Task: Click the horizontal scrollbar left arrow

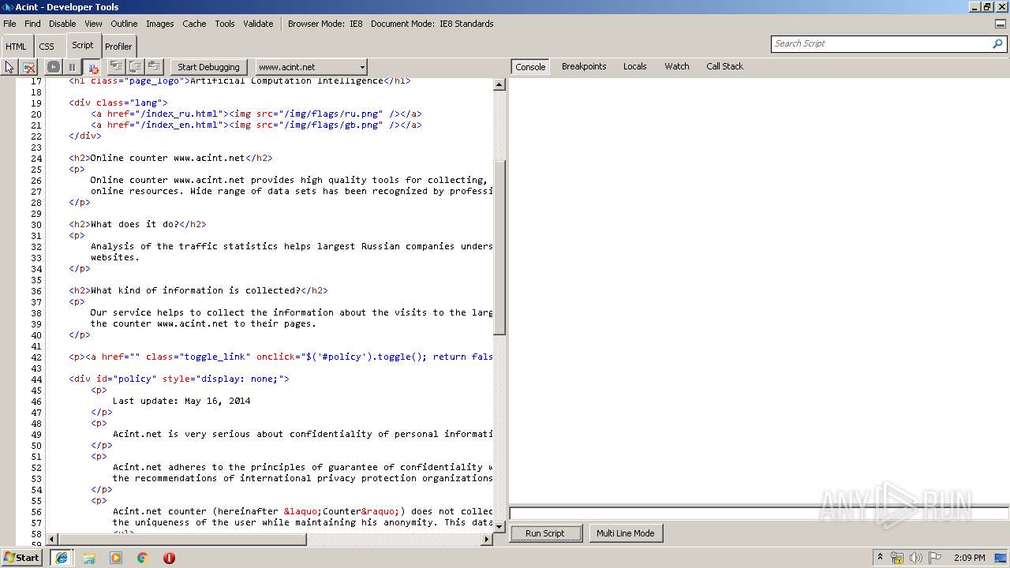Action: (52, 540)
